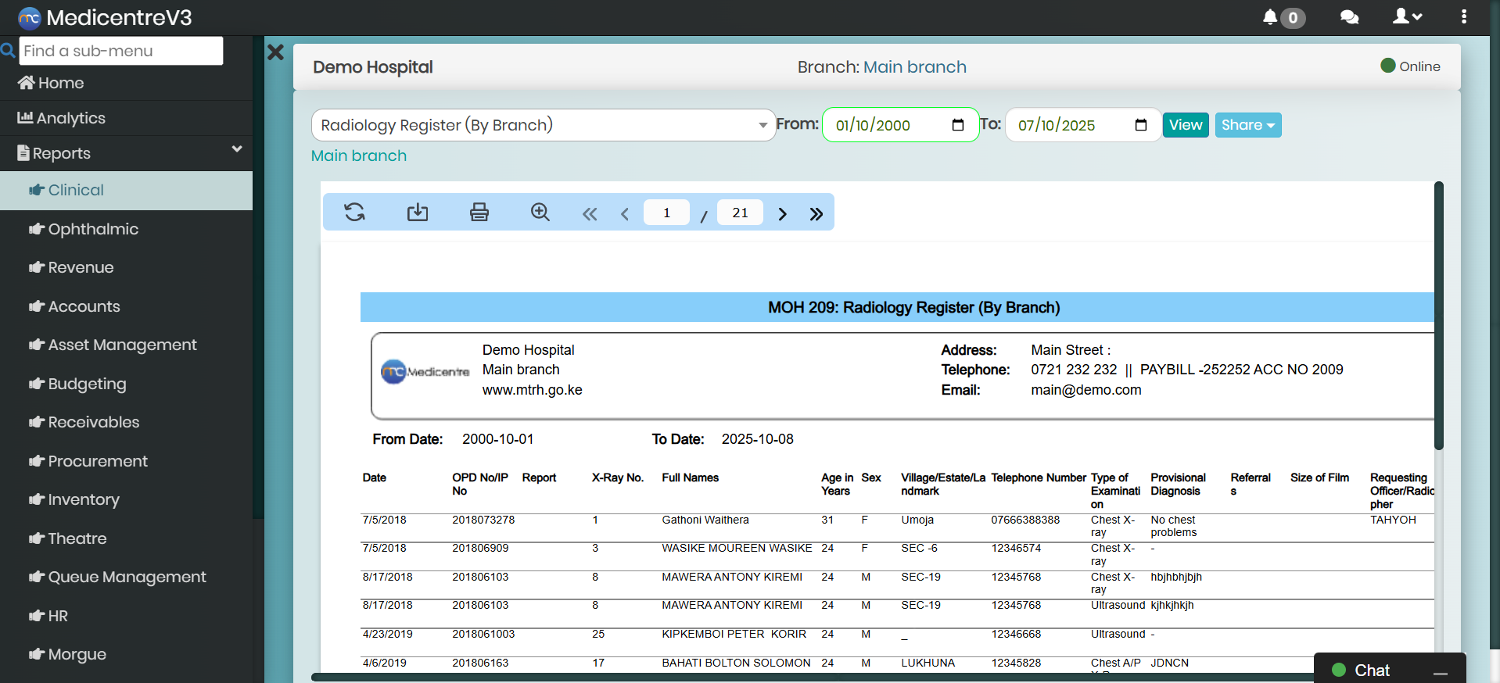Open the Revenue reports submenu
Image resolution: width=1500 pixels, height=683 pixels.
81,267
